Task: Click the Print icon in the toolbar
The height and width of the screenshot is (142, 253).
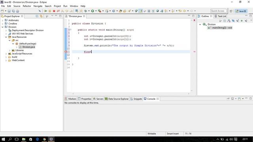Action: (x=17, y=11)
